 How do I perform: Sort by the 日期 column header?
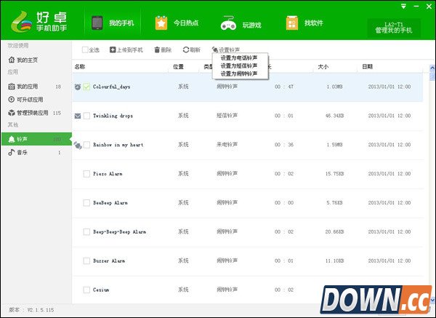[367, 66]
